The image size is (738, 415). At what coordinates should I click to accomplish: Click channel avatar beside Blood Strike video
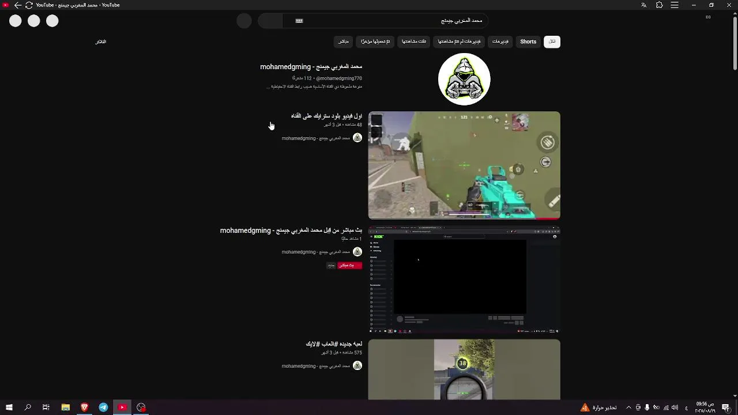[x=357, y=138]
